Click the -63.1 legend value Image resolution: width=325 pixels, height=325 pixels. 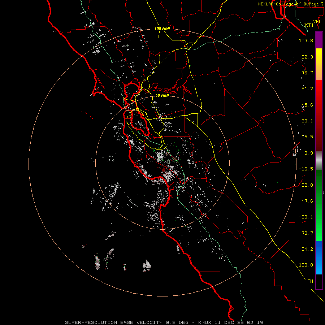(306, 217)
